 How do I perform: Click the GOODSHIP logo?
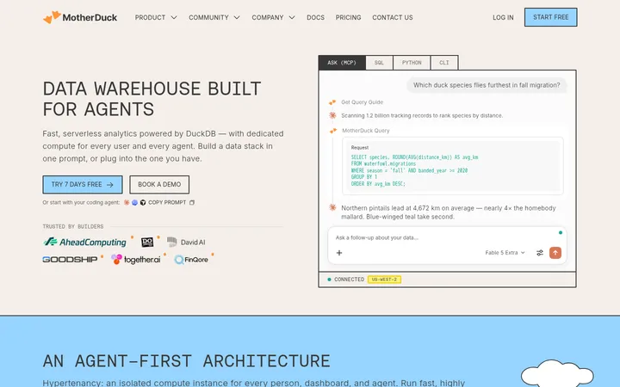coord(70,260)
